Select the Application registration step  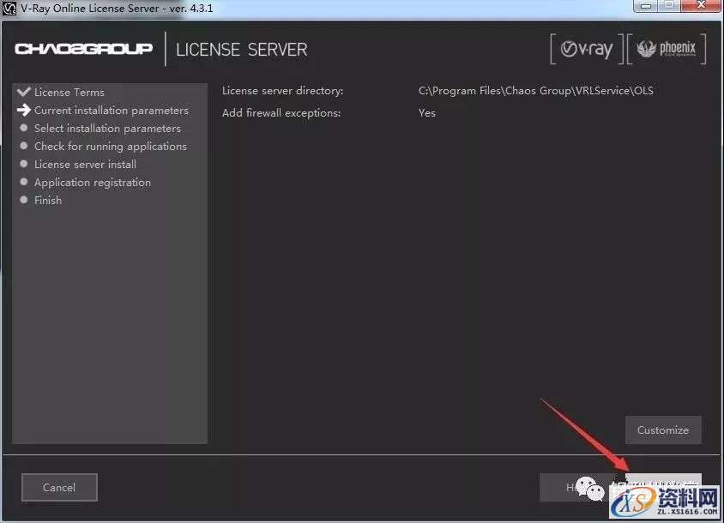pyautogui.click(x=92, y=182)
